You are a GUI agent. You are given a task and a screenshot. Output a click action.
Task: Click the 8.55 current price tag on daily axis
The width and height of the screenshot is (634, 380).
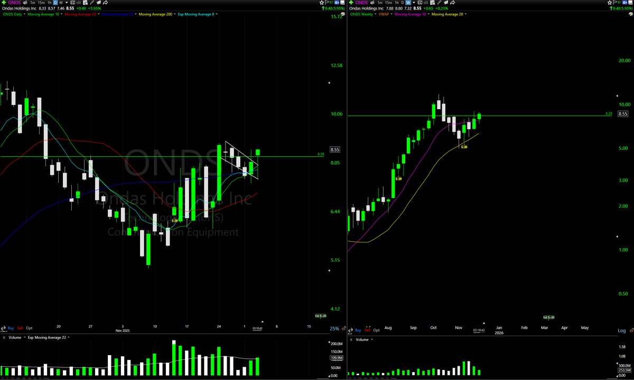pyautogui.click(x=335, y=149)
